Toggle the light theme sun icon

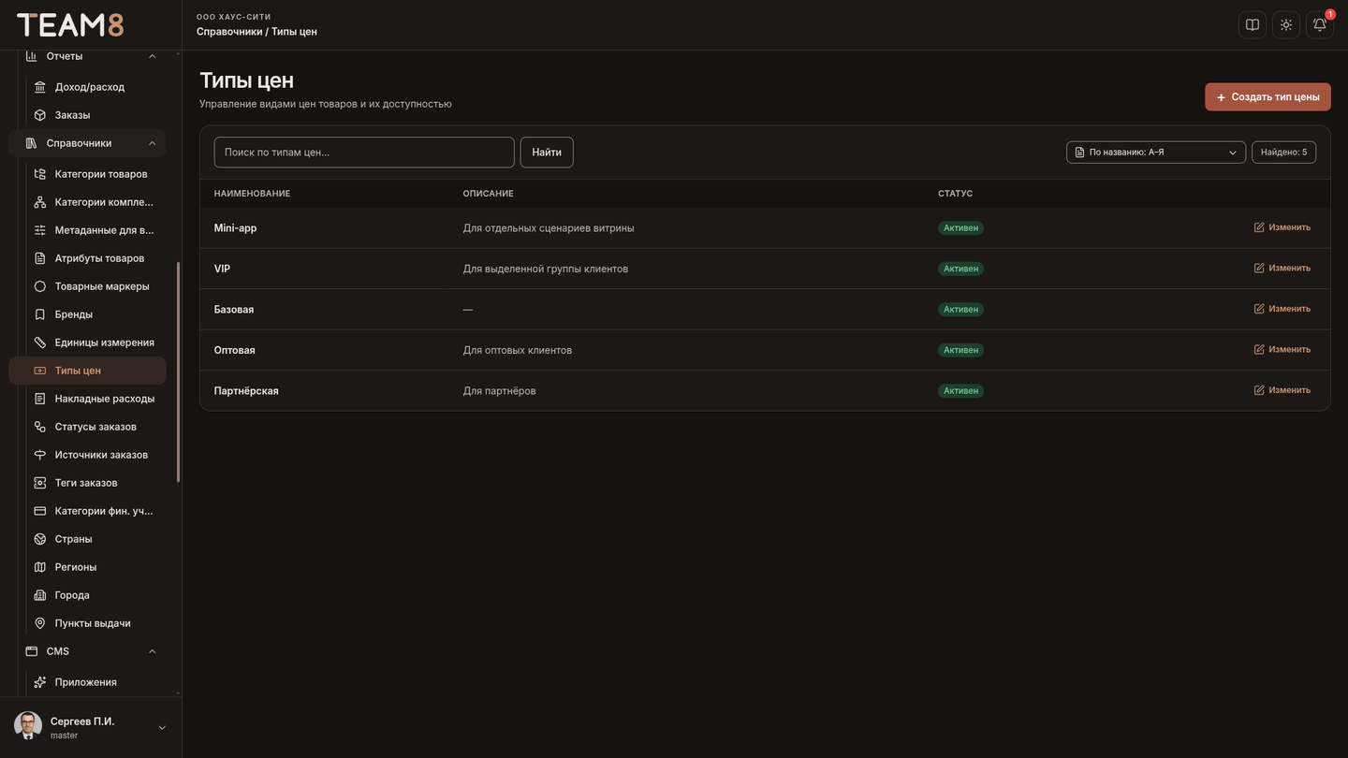coord(1286,25)
